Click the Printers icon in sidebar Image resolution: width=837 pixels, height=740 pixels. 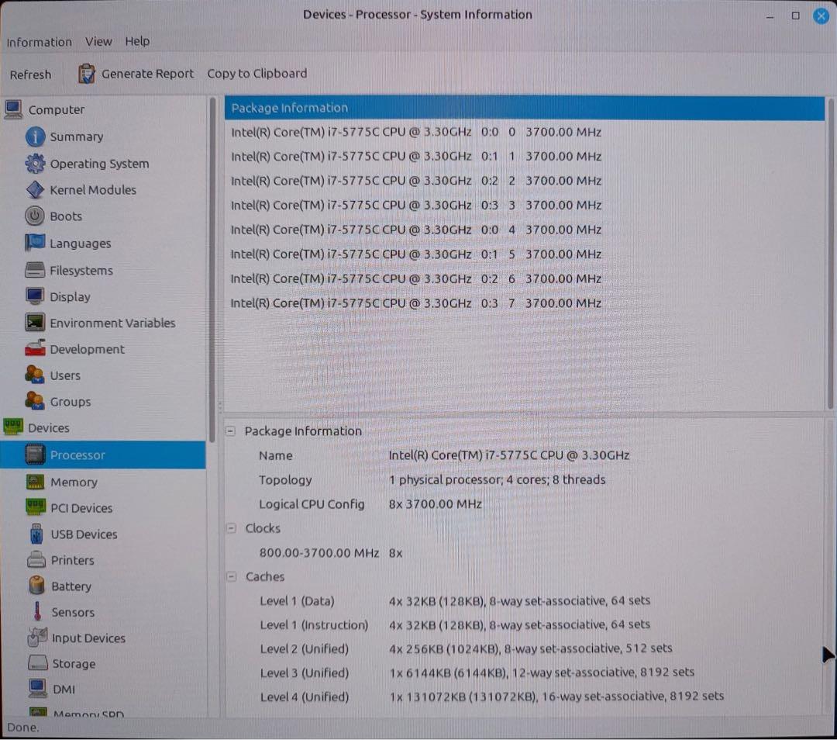coord(36,560)
